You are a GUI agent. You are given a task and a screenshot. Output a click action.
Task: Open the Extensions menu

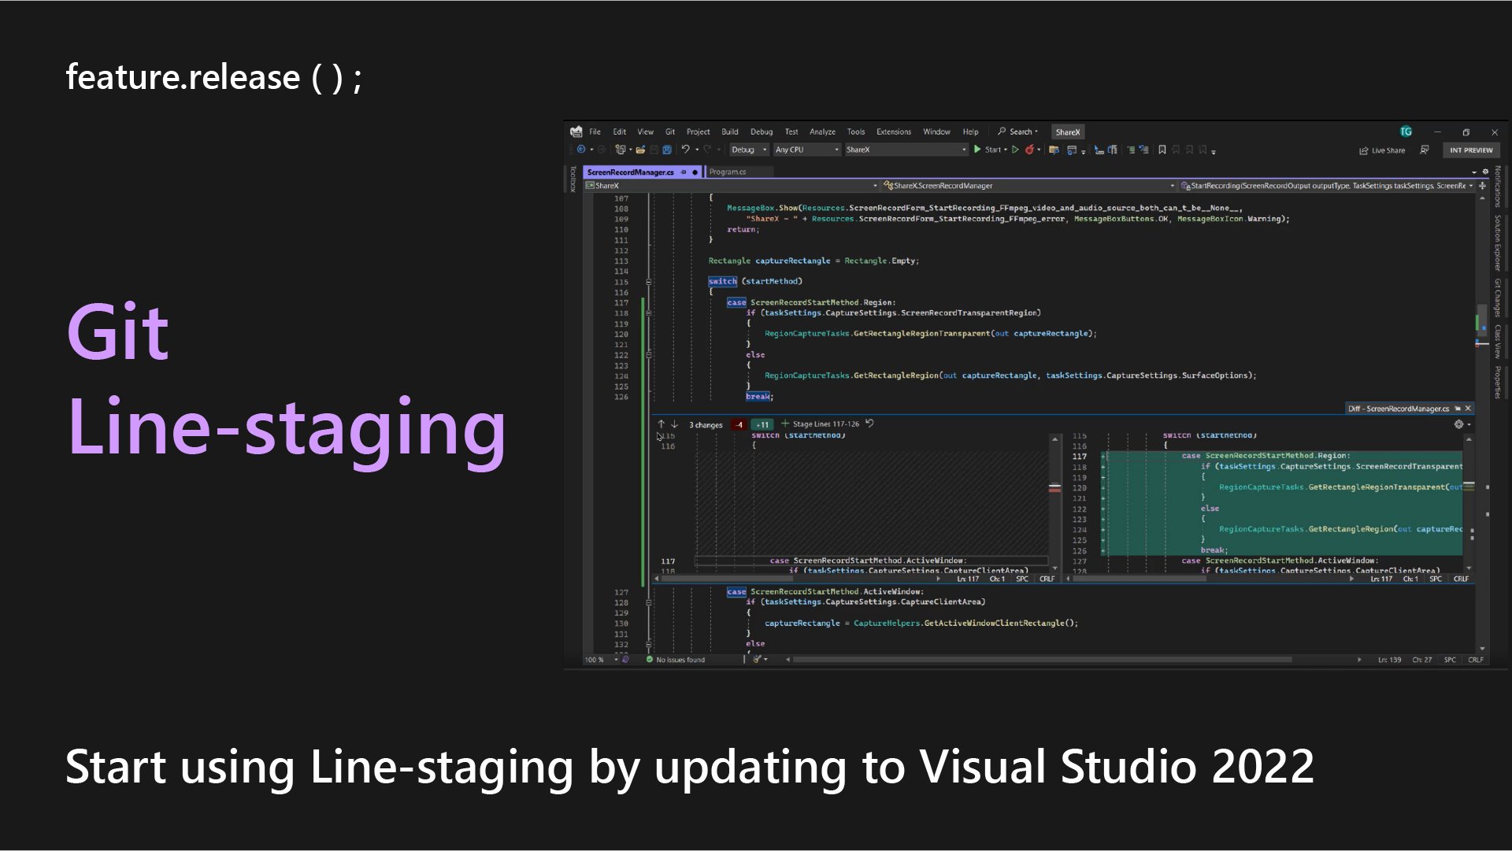tap(894, 132)
